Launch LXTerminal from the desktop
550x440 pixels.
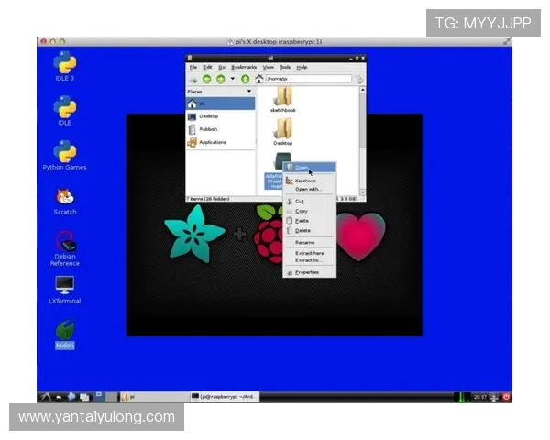coord(64,285)
